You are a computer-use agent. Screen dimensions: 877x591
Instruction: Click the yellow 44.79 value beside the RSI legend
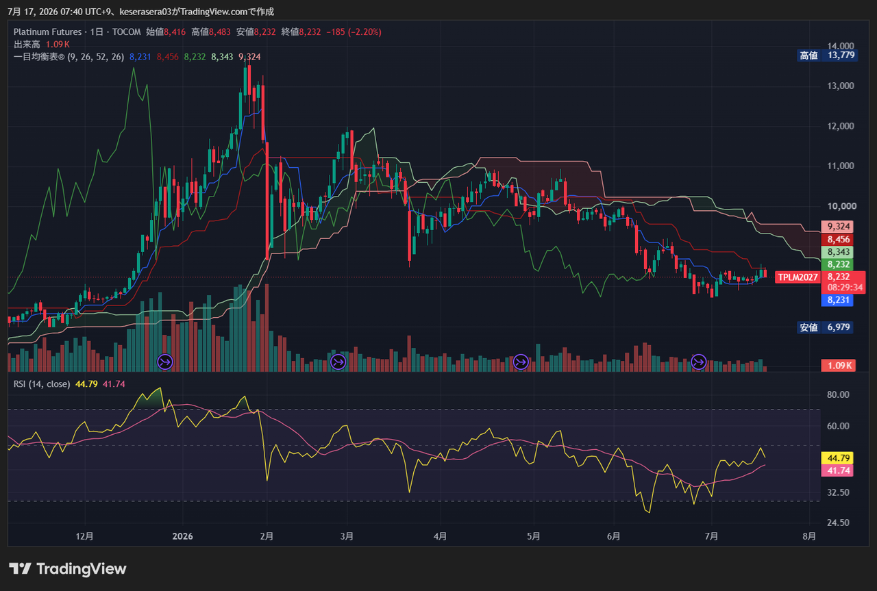click(86, 383)
